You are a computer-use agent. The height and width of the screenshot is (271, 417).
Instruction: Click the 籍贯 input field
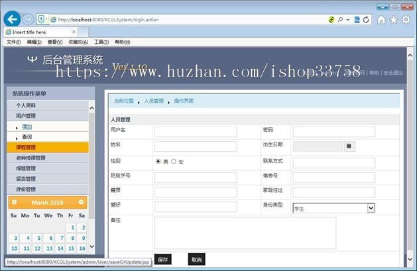click(195, 192)
